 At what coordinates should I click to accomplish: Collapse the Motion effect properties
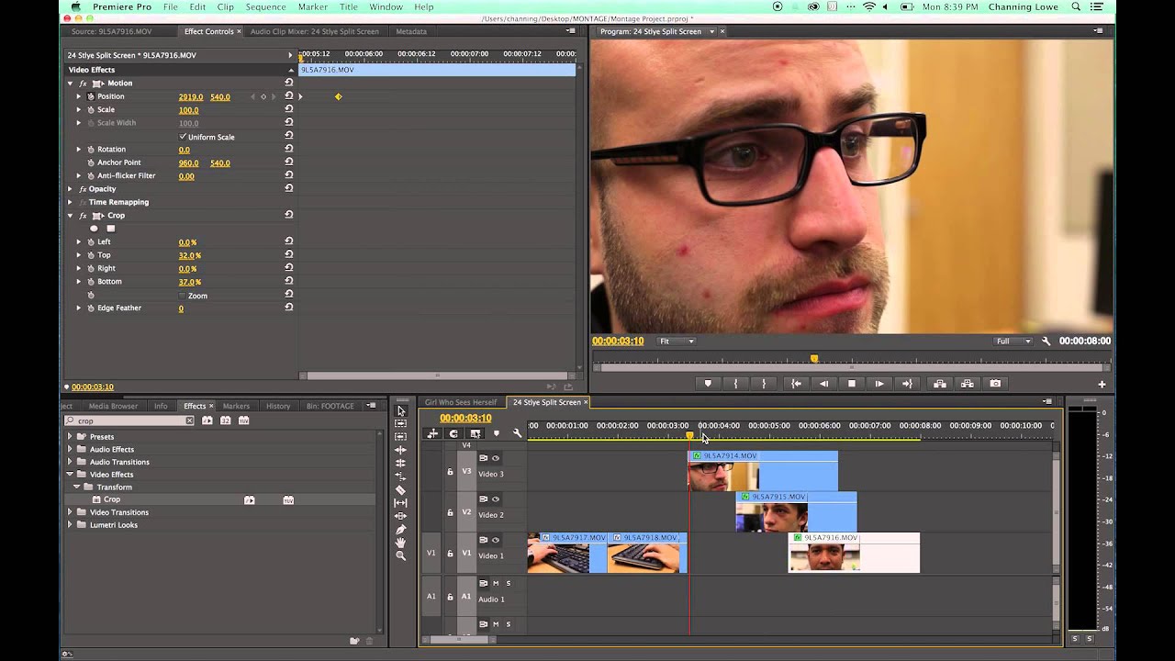pos(70,84)
